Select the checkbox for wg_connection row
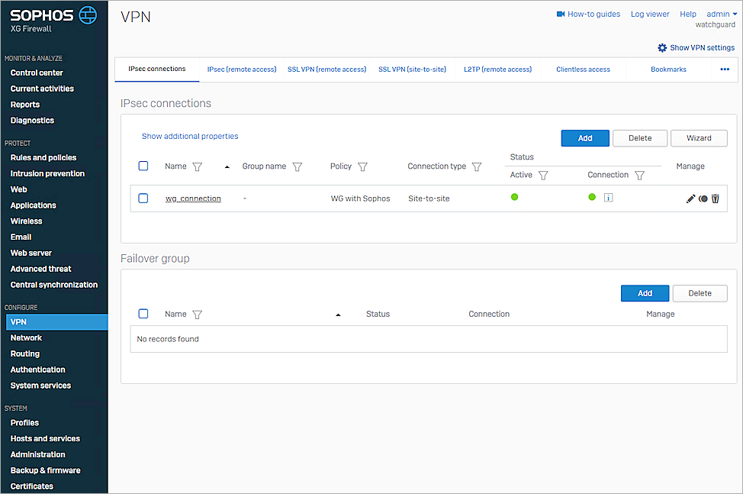The height and width of the screenshot is (494, 743). click(143, 198)
